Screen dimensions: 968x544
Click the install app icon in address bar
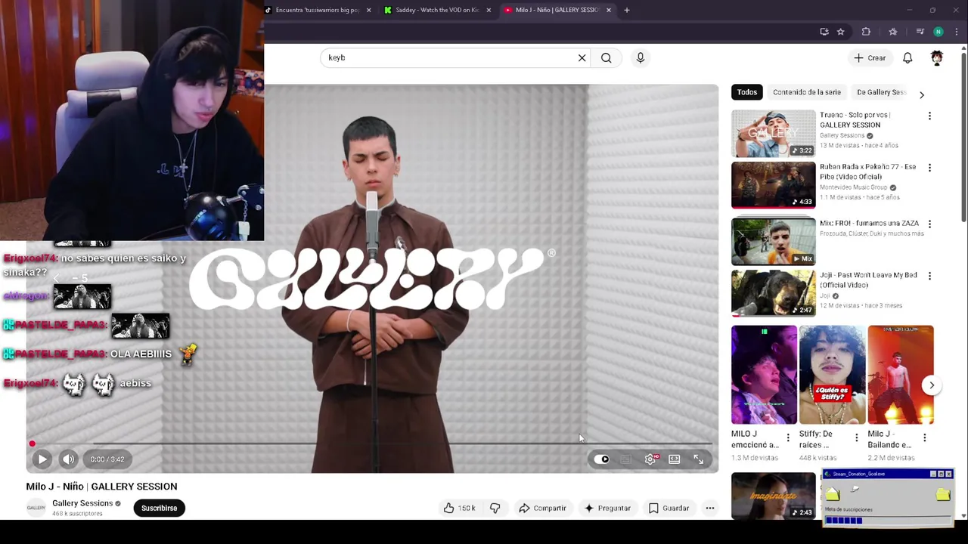click(824, 32)
